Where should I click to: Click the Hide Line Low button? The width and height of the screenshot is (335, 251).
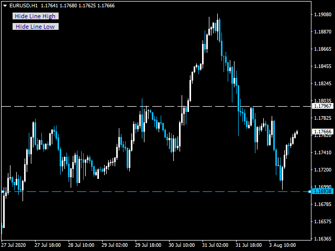coord(36,27)
